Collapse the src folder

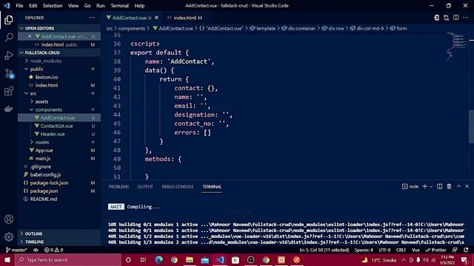tap(59, 94)
